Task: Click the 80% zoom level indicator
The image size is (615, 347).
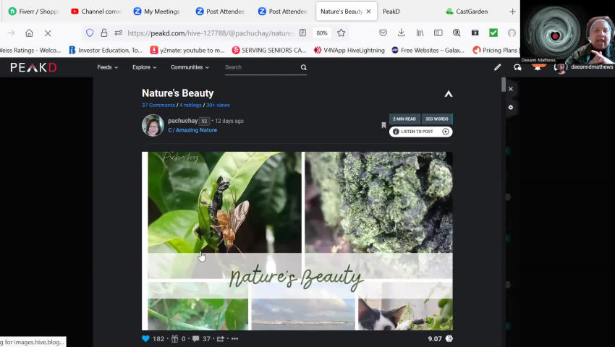Action: pyautogui.click(x=322, y=33)
